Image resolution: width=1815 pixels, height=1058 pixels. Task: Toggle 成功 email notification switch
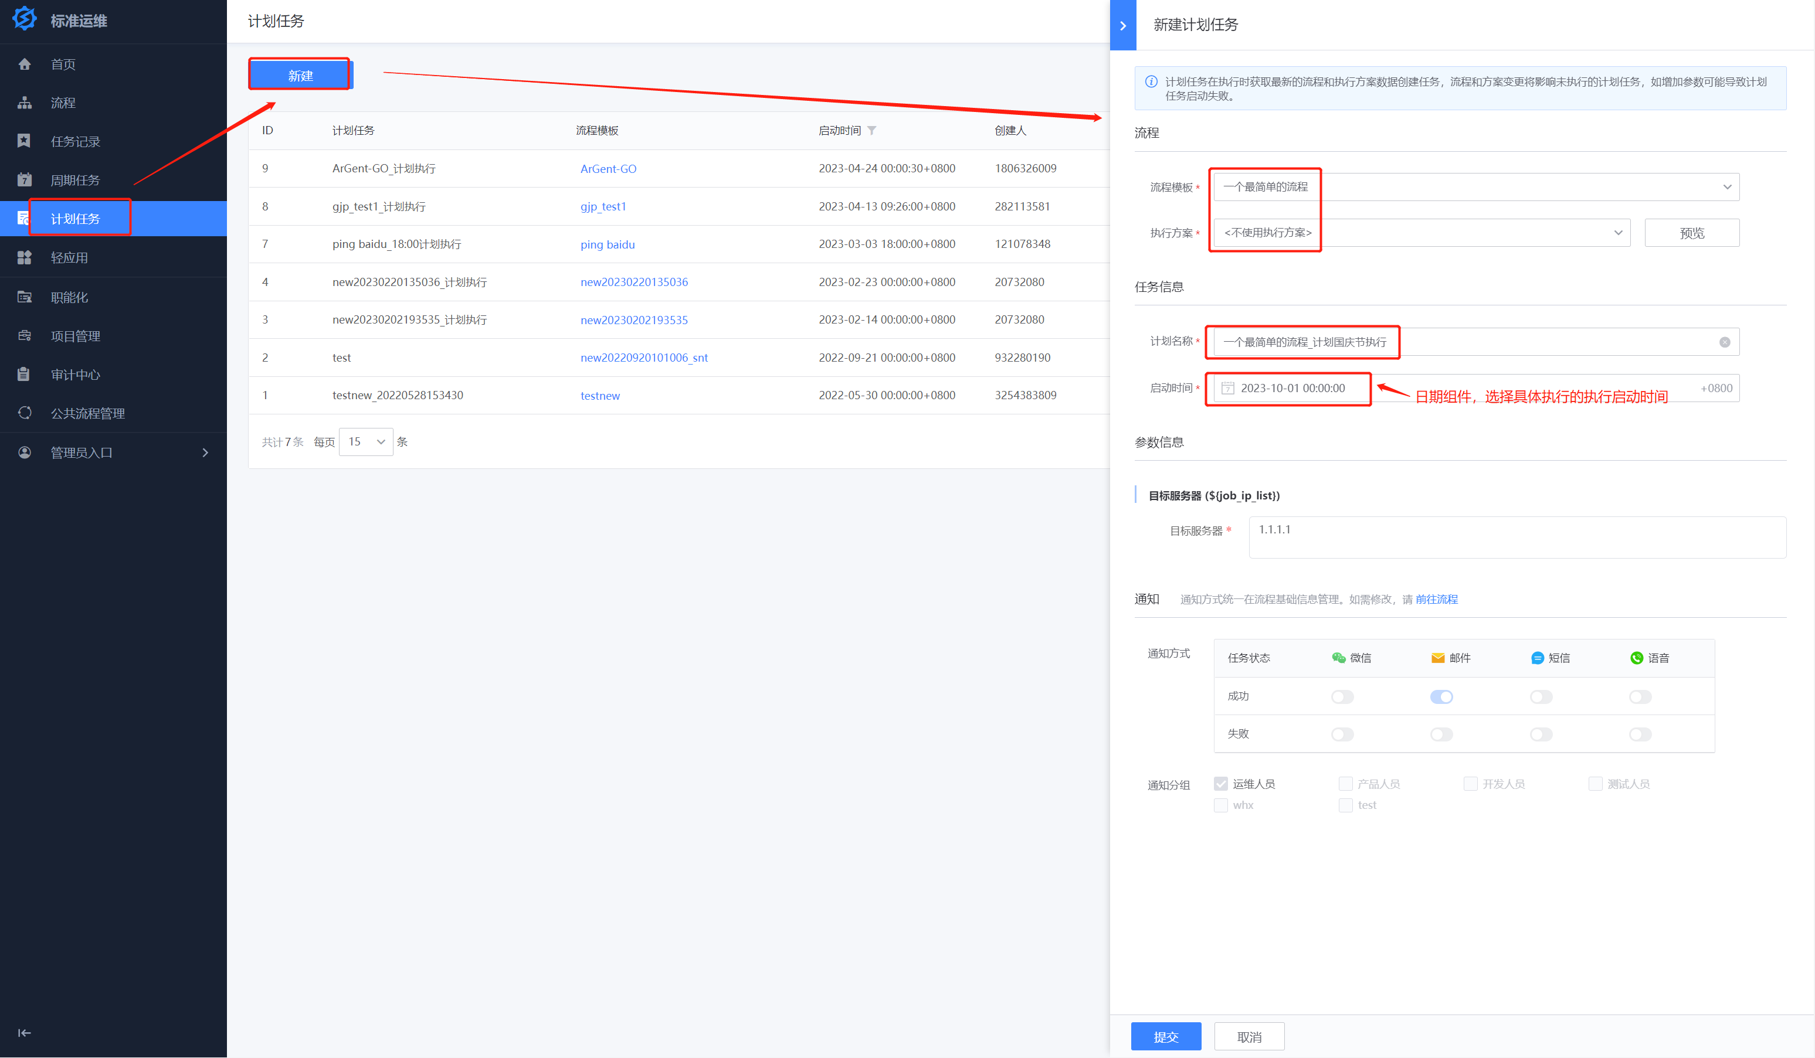1441,697
